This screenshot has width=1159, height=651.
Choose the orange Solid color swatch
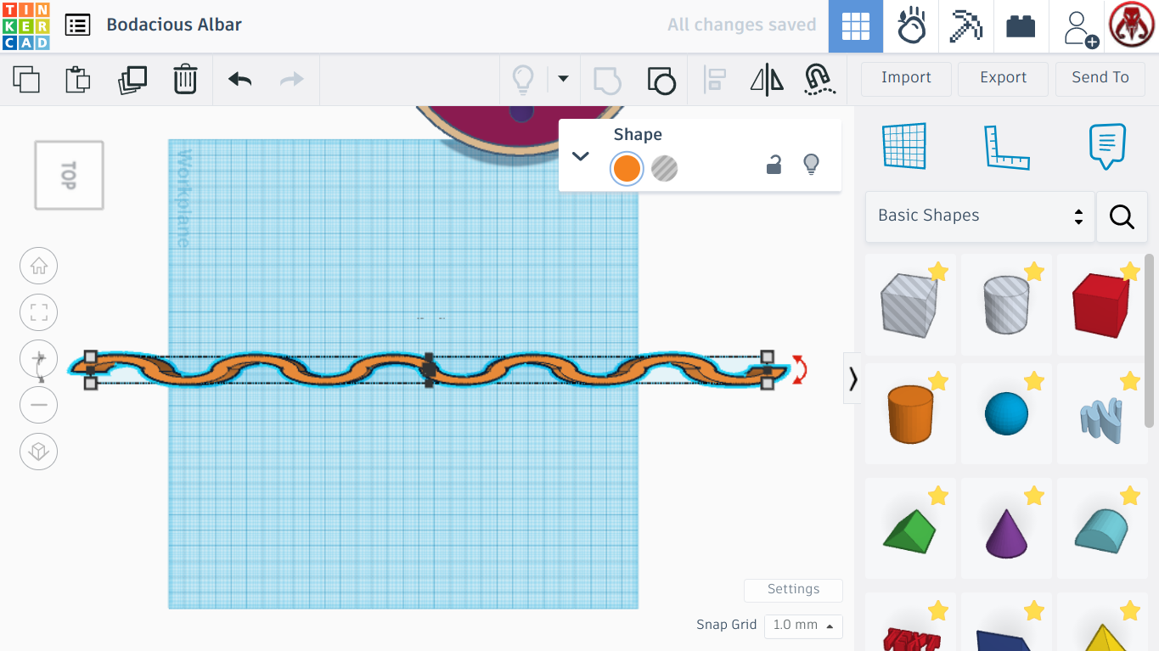[x=627, y=168]
